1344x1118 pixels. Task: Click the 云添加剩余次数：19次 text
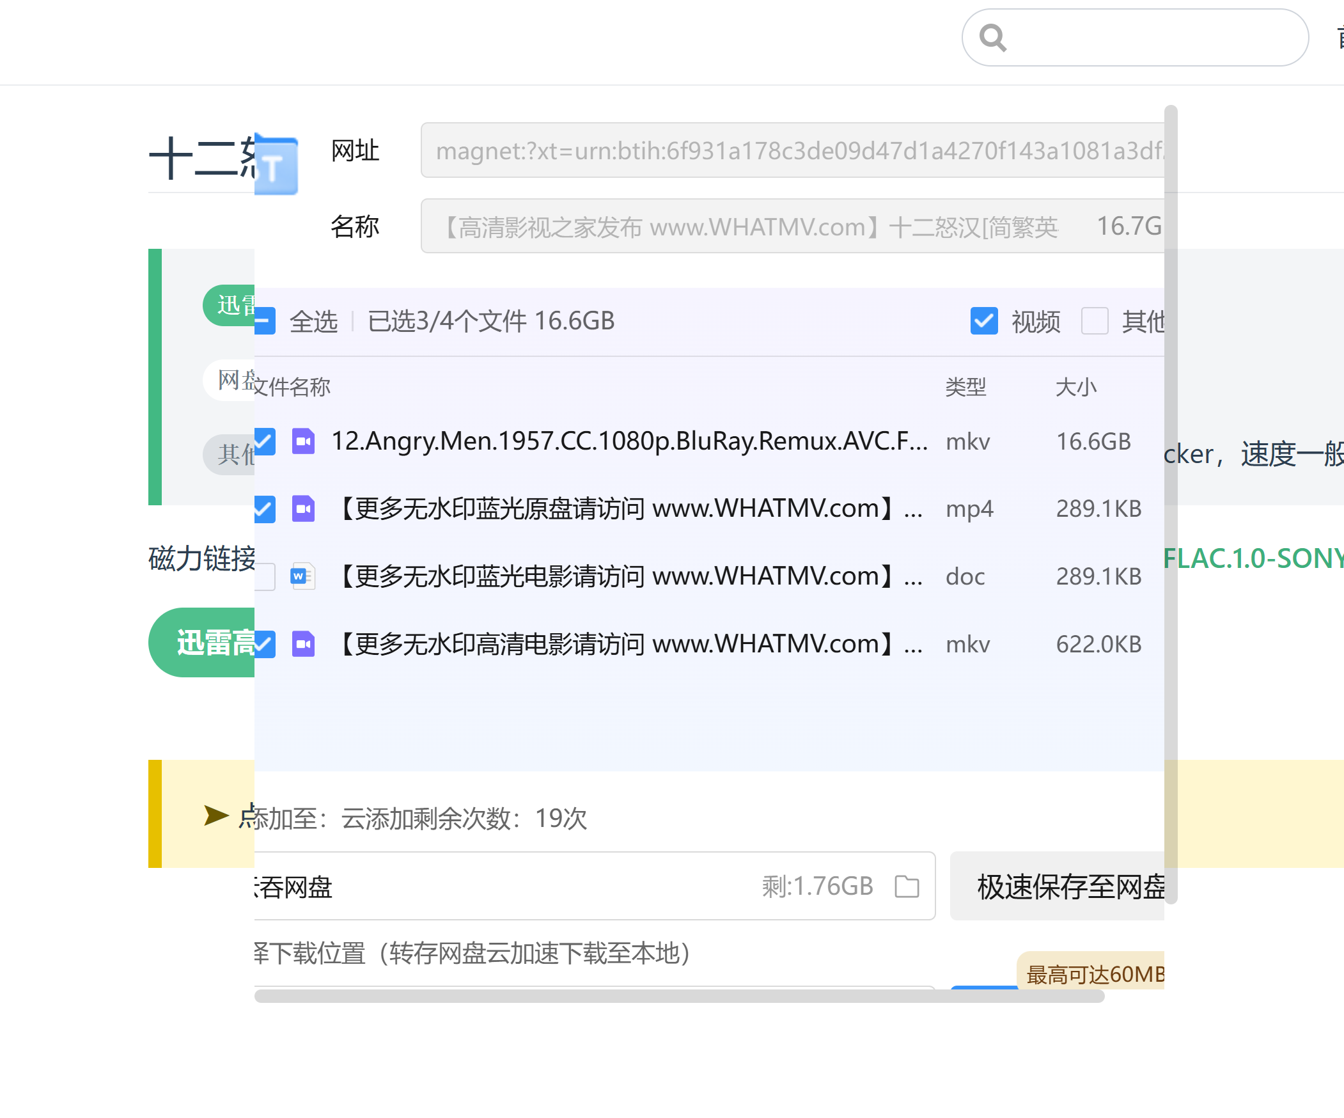pos(464,817)
